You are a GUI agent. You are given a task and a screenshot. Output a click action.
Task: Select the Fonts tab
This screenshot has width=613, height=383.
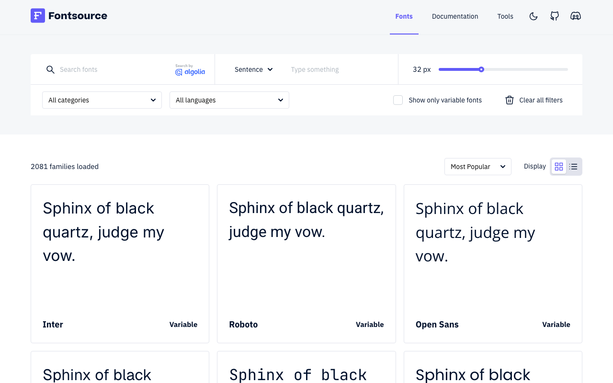(x=404, y=16)
